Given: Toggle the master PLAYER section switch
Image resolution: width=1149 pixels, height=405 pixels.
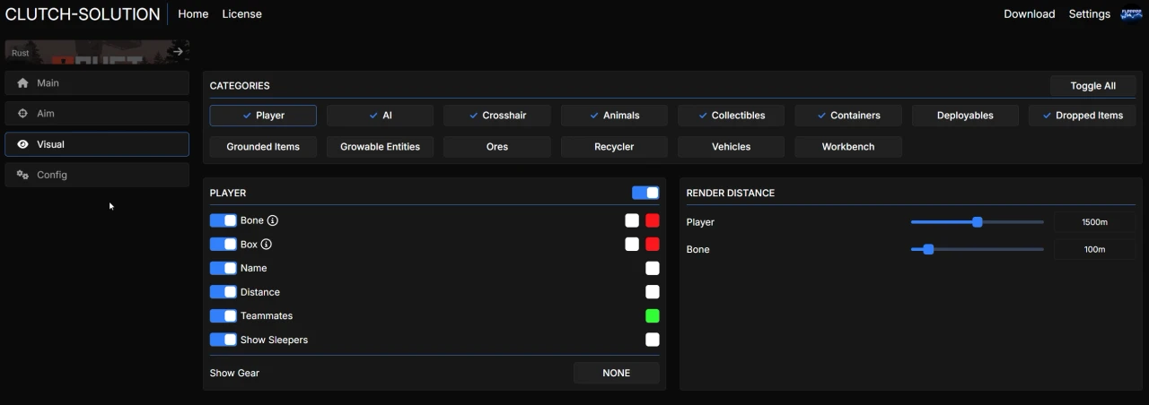Looking at the screenshot, I should [645, 193].
